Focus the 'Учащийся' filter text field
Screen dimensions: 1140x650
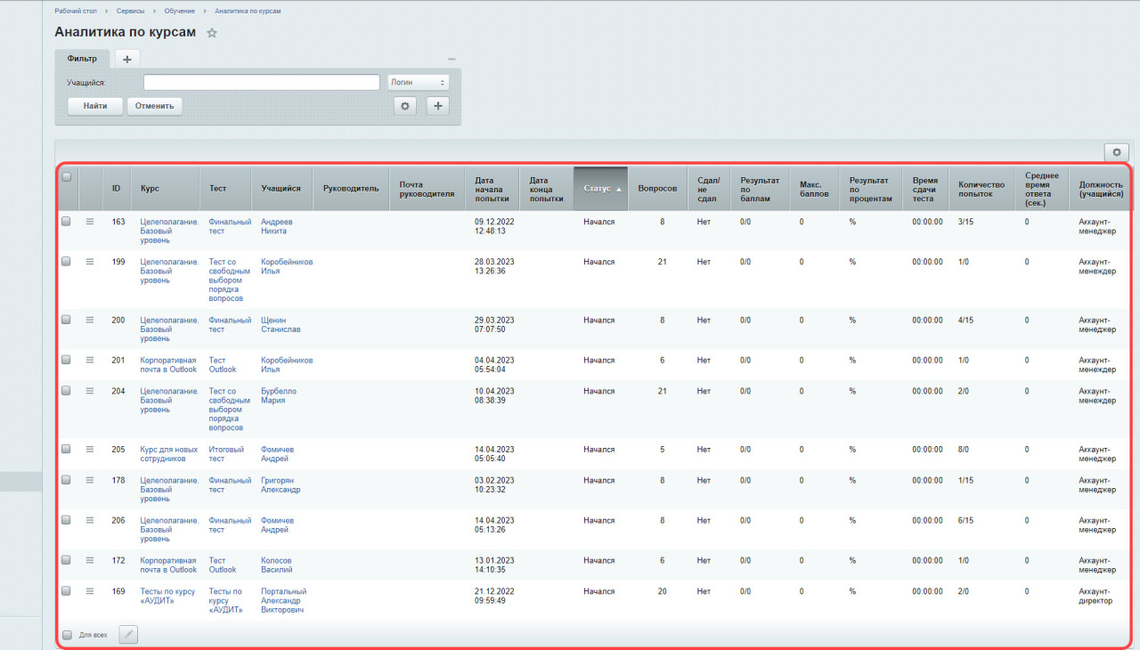tap(262, 82)
